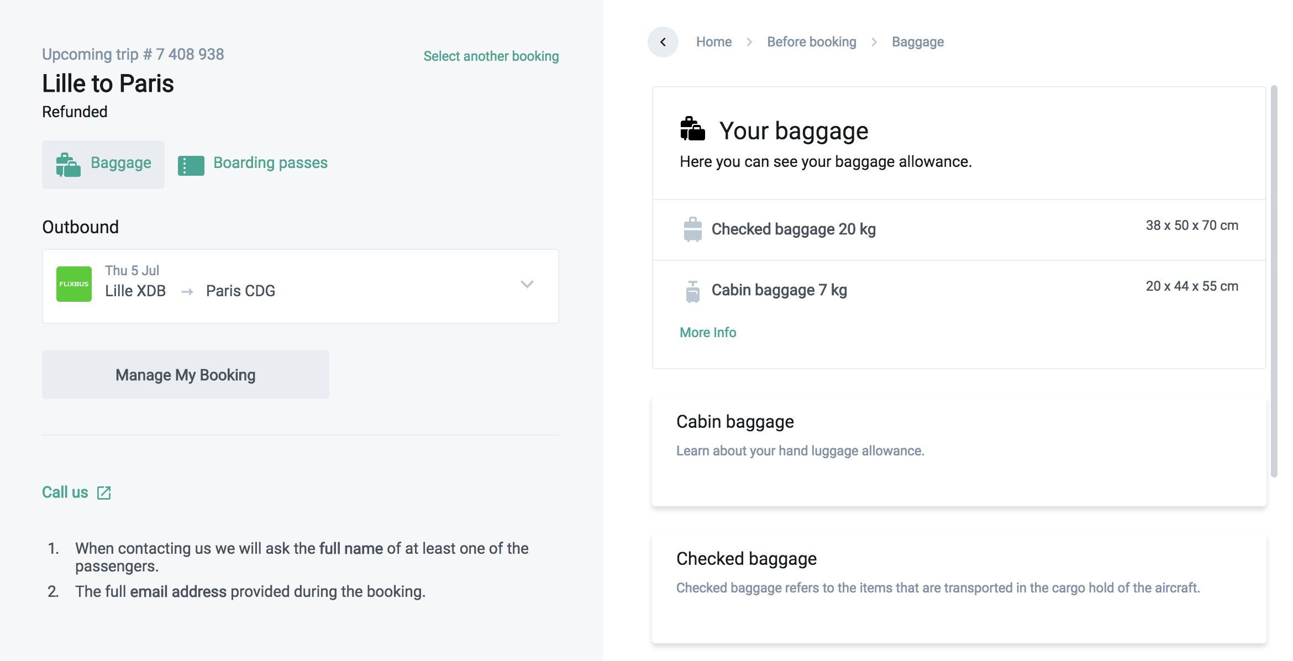The width and height of the screenshot is (1293, 661).
Task: Open the Before booking breadcrumb link
Action: 811,41
